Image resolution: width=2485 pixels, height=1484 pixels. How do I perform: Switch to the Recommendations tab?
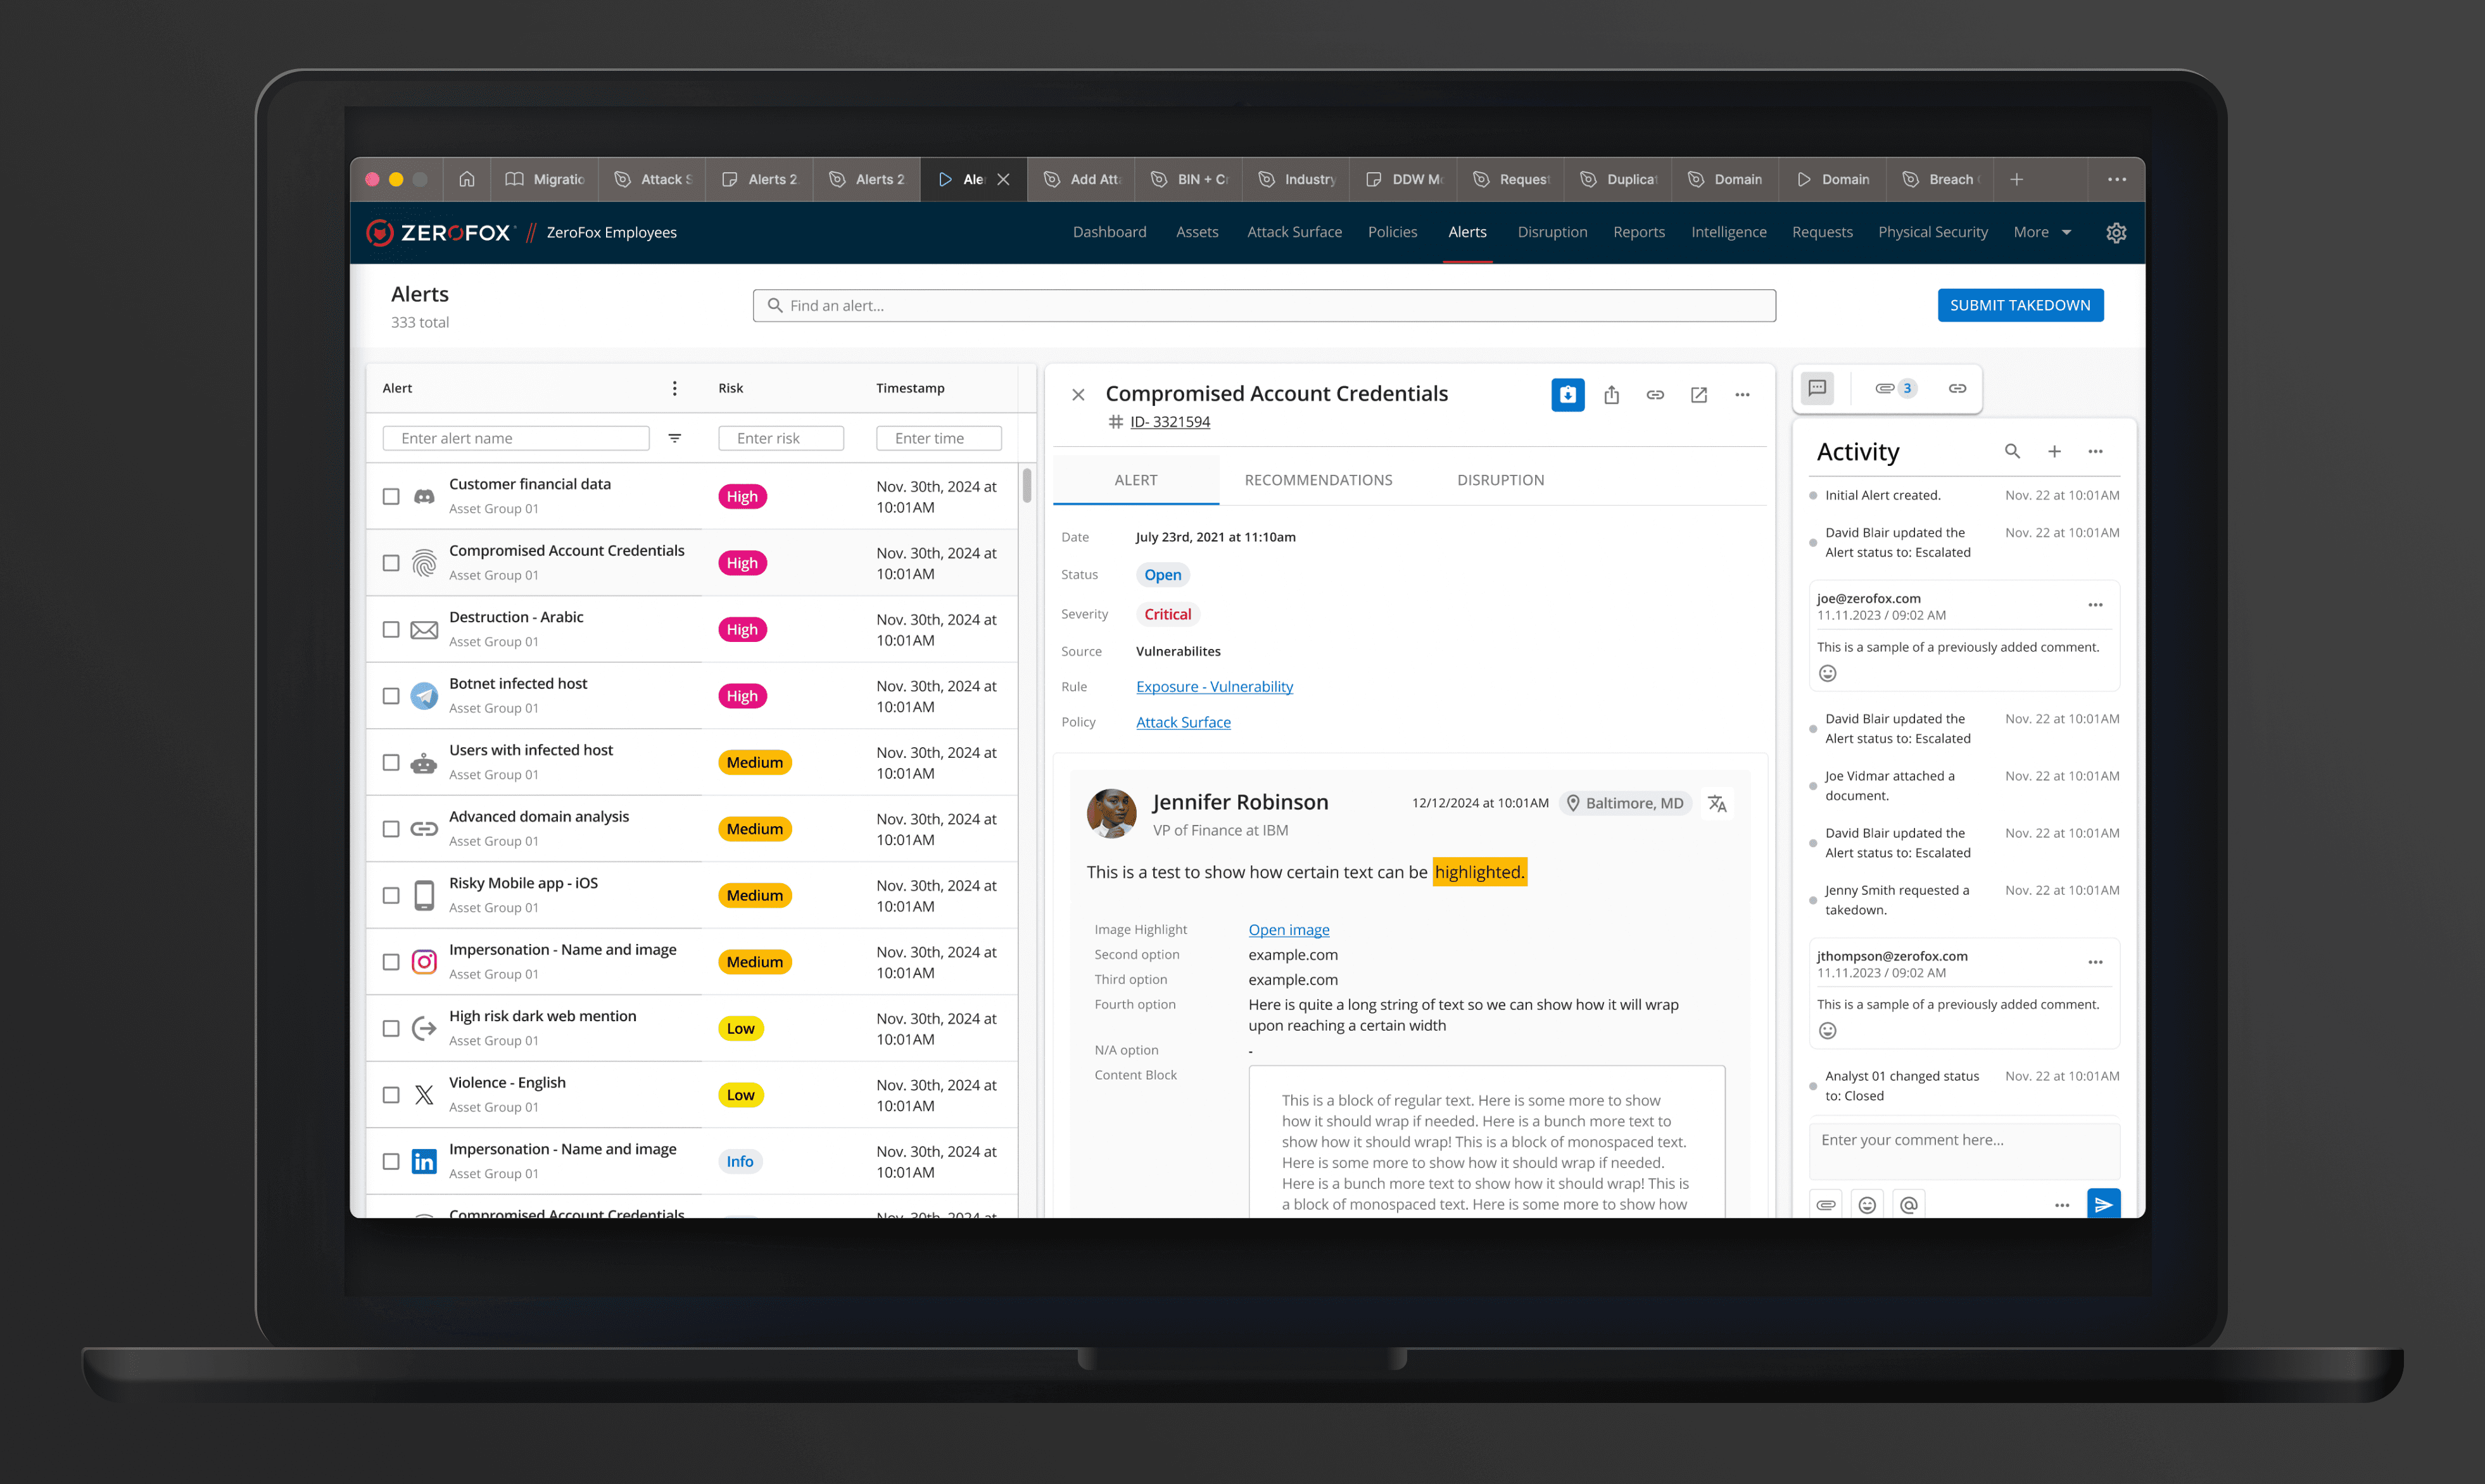point(1317,480)
